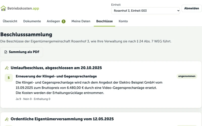Screen dimensions: 202x126
Task: Open the Konto tab
Action: (x=123, y=21)
